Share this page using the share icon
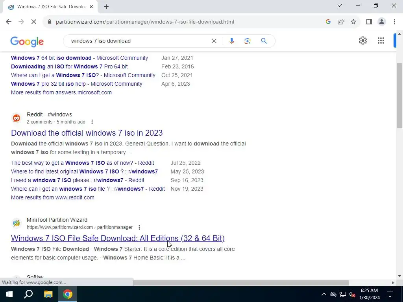Viewport: 403px width, 302px height. click(x=341, y=22)
